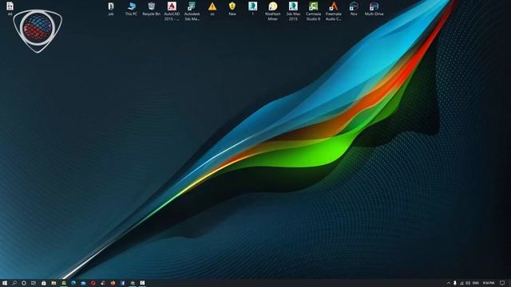The image size is (511, 287).
Task: Select the yellow shield 'New' desktop icon
Action: [x=232, y=9]
